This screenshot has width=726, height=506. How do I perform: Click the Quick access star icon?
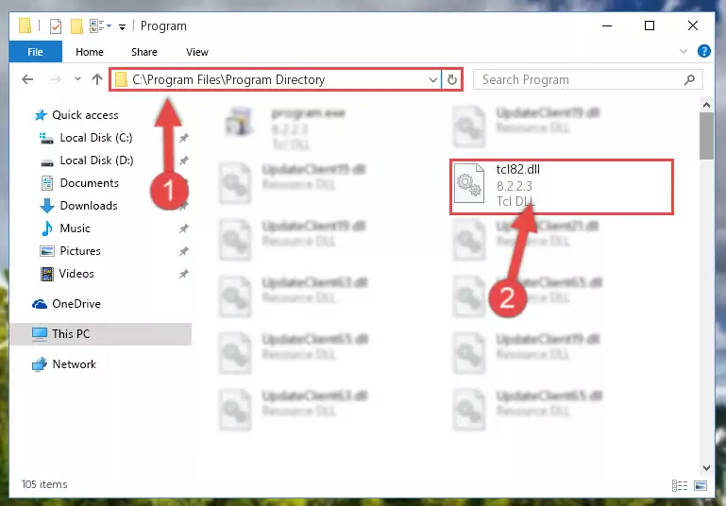point(41,115)
